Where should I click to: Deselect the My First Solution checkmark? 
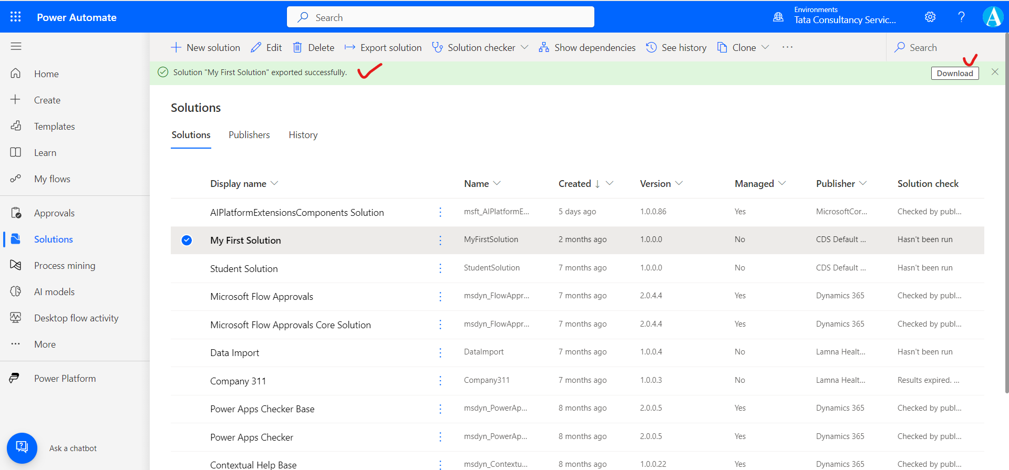tap(187, 240)
